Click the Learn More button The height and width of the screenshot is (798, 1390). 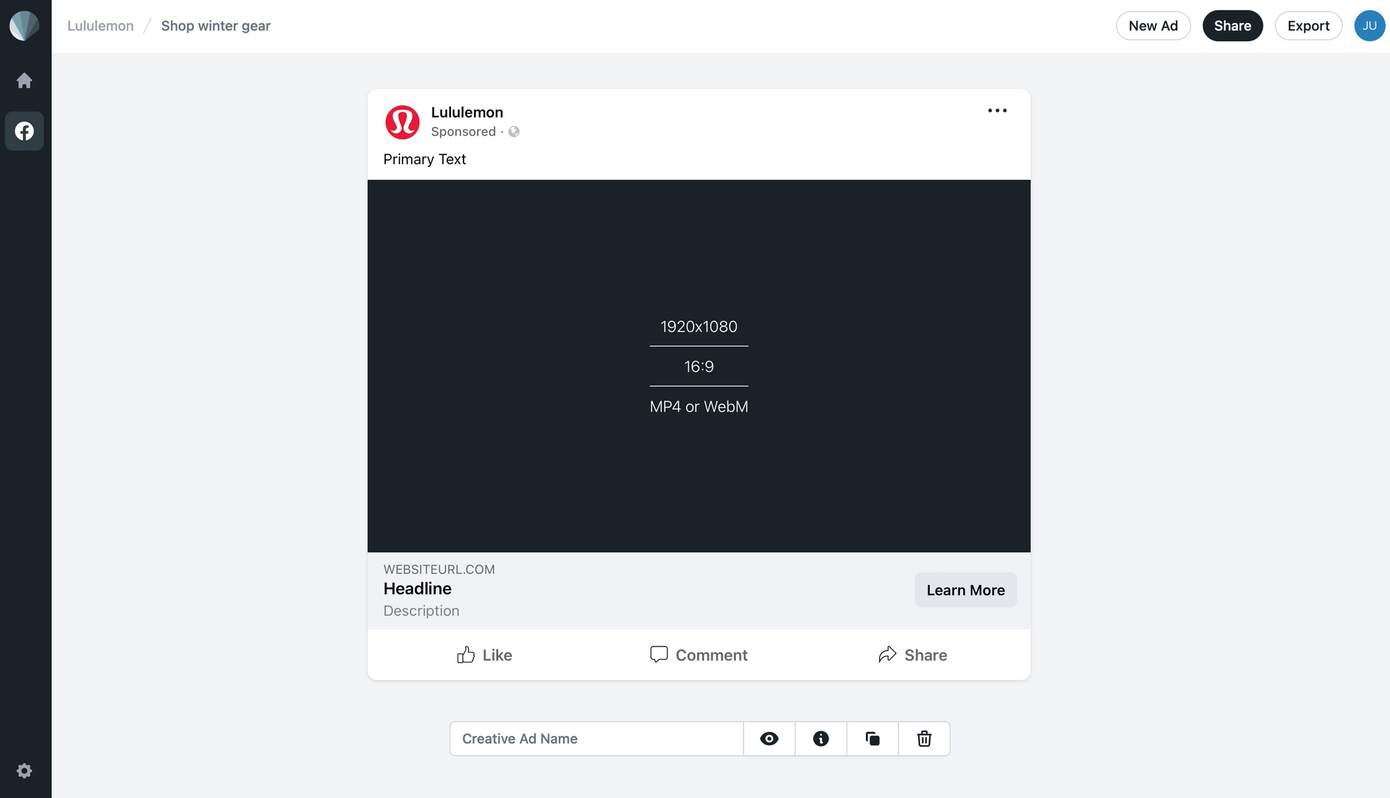click(965, 590)
